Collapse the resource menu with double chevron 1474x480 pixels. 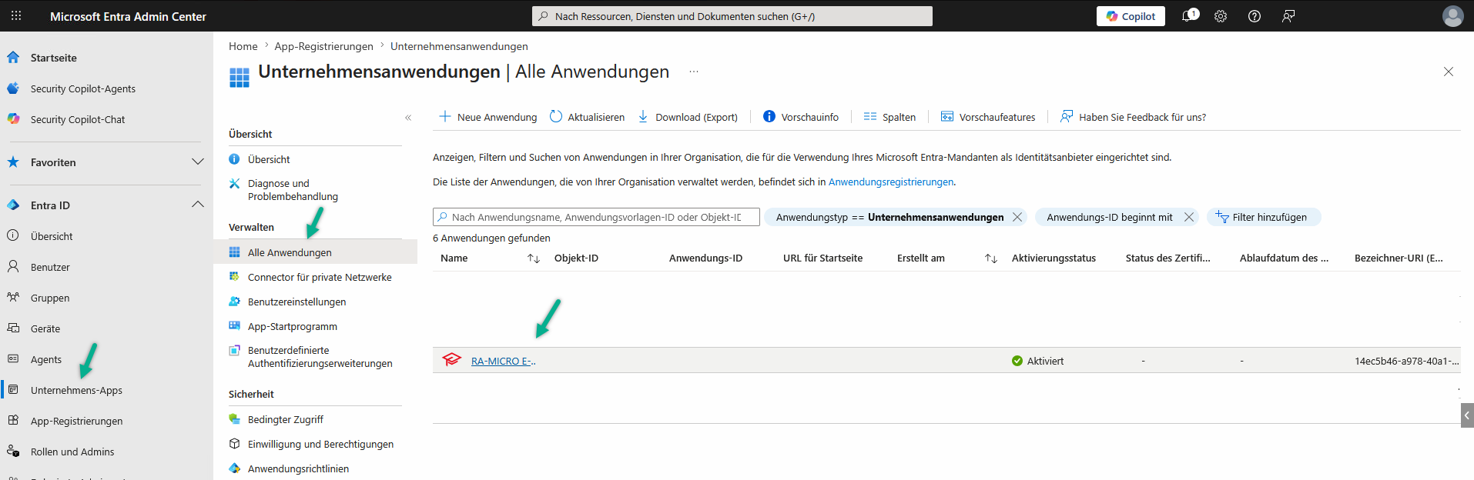(408, 118)
